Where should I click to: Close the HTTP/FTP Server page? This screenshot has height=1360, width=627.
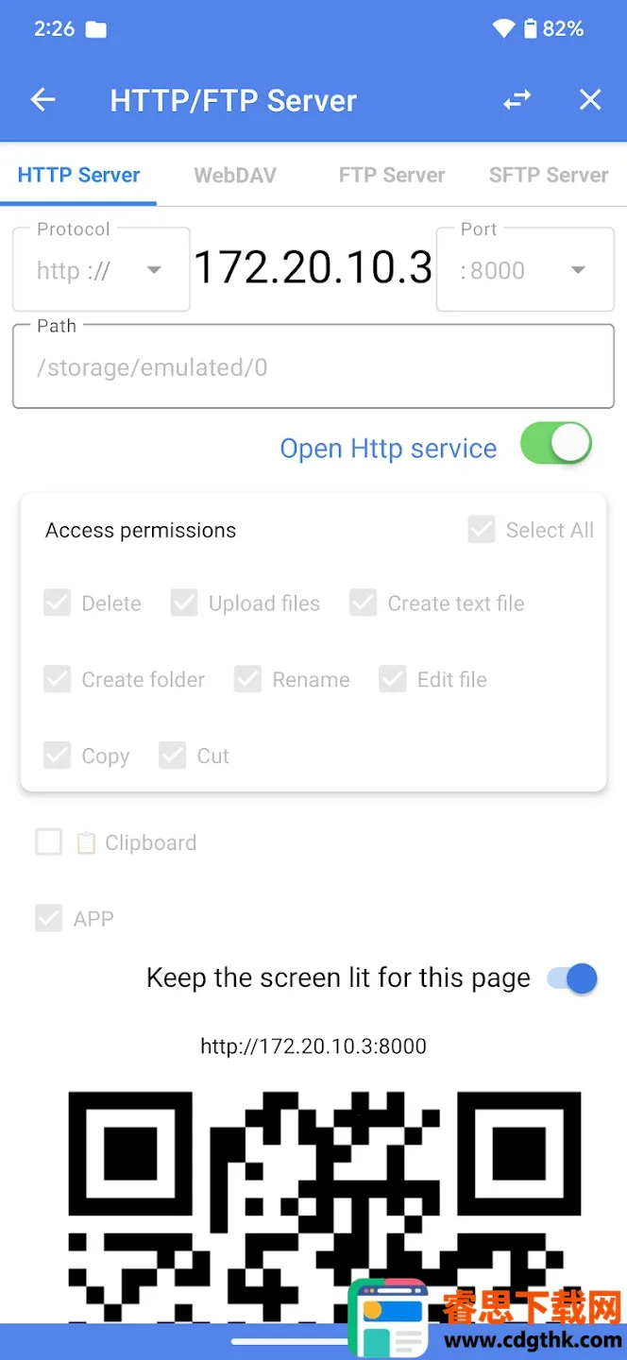click(590, 100)
